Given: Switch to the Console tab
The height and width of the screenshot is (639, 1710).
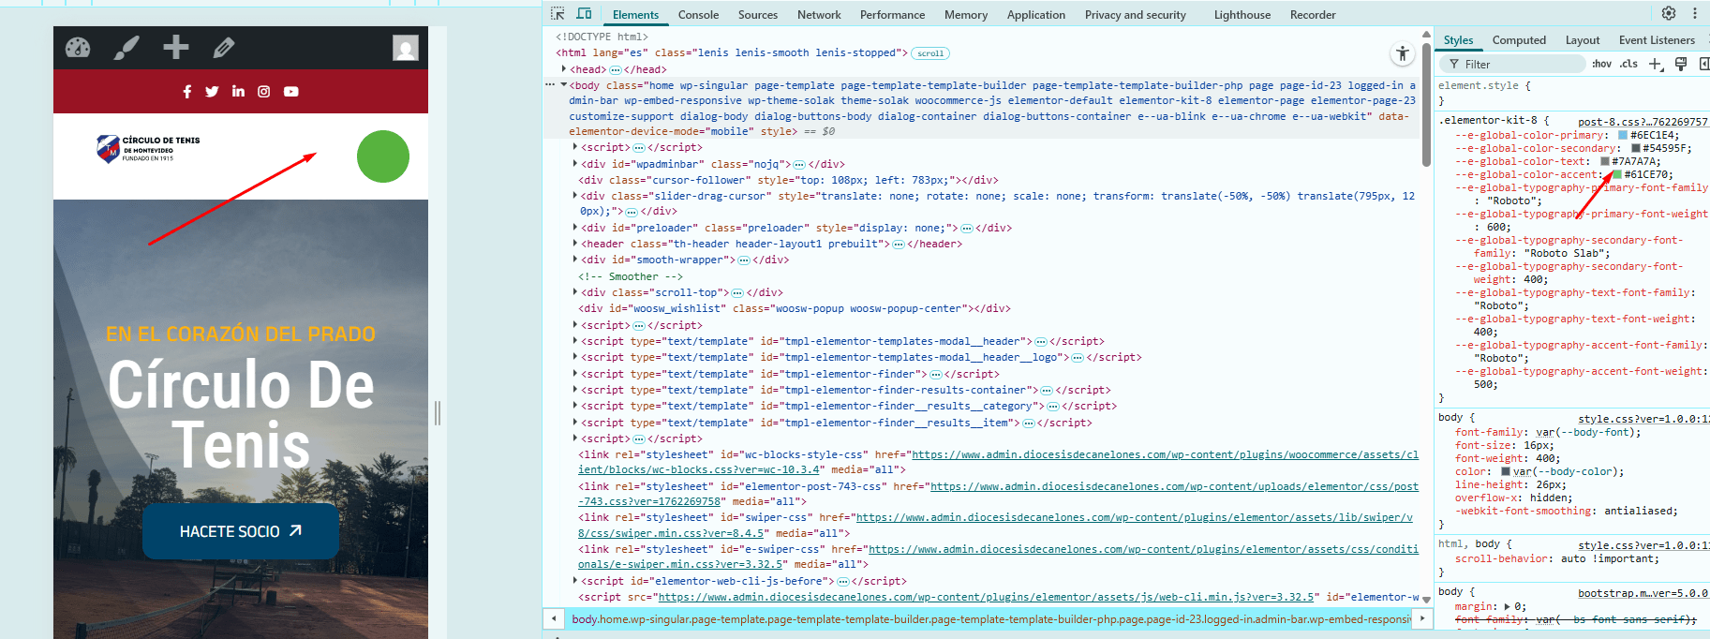Looking at the screenshot, I should [698, 15].
